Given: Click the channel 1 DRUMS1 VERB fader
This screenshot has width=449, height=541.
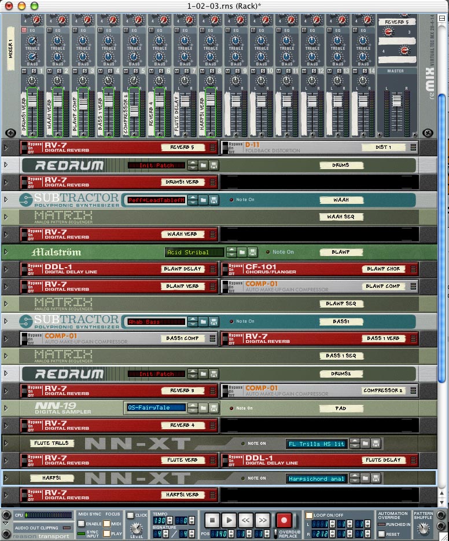Looking at the screenshot, I should (x=32, y=100).
